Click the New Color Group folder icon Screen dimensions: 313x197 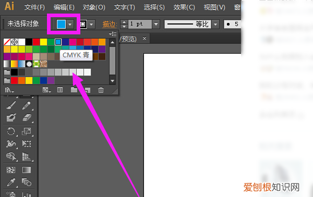pyautogui.click(x=74, y=90)
